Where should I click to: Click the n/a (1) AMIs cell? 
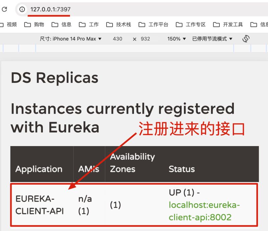coord(85,205)
